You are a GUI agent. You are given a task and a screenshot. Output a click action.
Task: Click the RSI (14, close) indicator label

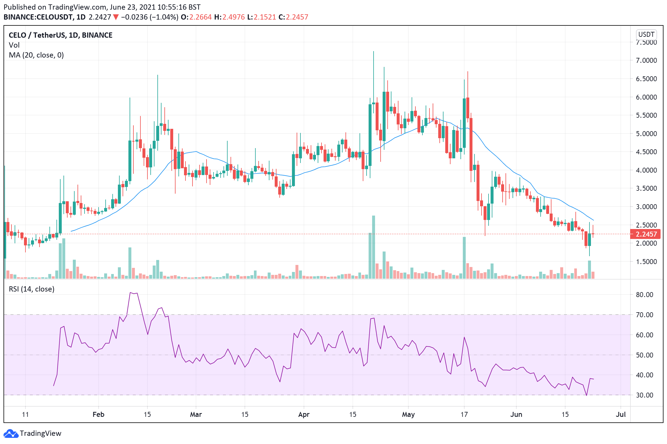(x=32, y=289)
